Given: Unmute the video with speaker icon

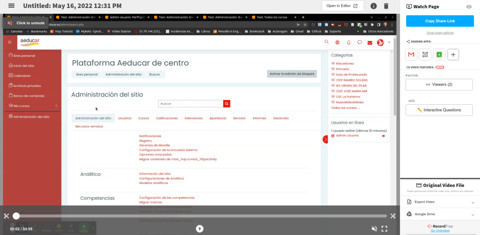Looking at the screenshot, I should point(374,229).
